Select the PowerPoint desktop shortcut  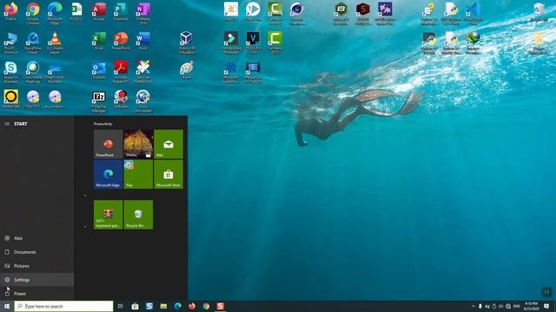[x=121, y=41]
